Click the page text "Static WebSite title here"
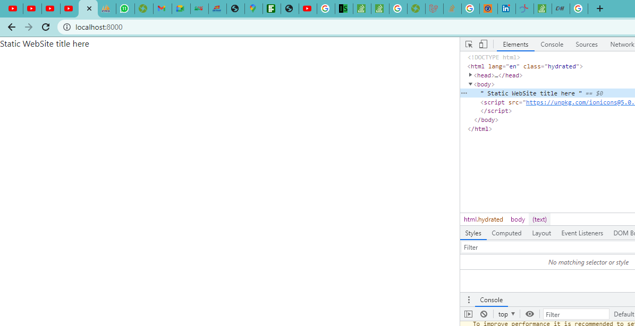This screenshot has height=326, width=635. pos(45,43)
